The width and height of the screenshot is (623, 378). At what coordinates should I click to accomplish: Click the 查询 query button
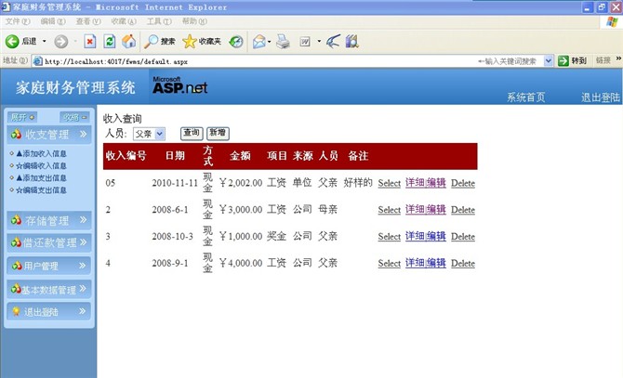coord(192,133)
